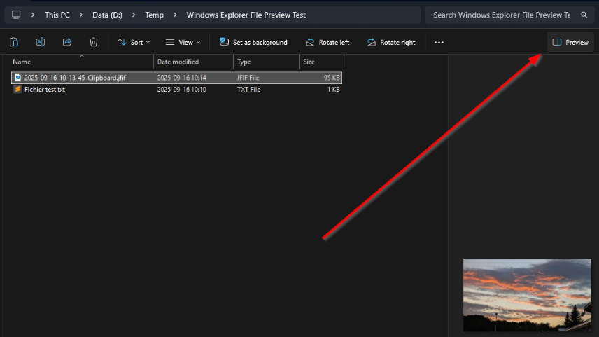Click the JFIF file's icon

point(17,78)
